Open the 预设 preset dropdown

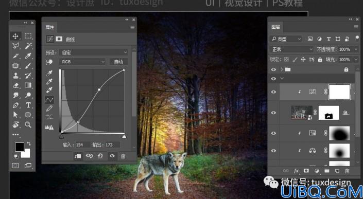click(94, 52)
